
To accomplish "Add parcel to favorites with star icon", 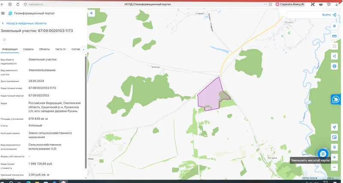I will pos(4,40).
